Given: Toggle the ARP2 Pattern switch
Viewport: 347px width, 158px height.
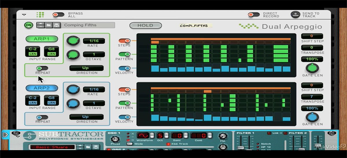Looking at the screenshot, I should point(124,103).
